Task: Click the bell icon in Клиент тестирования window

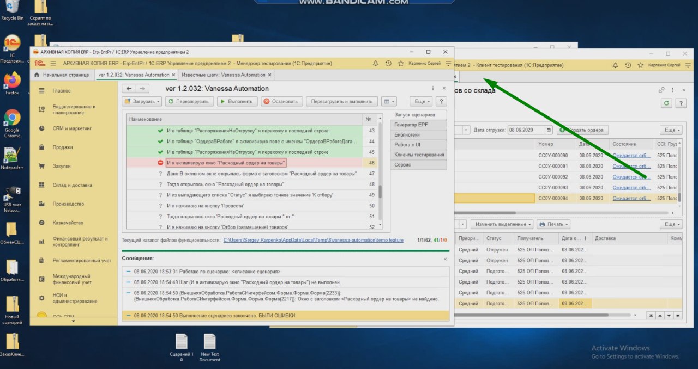Action: 615,65
